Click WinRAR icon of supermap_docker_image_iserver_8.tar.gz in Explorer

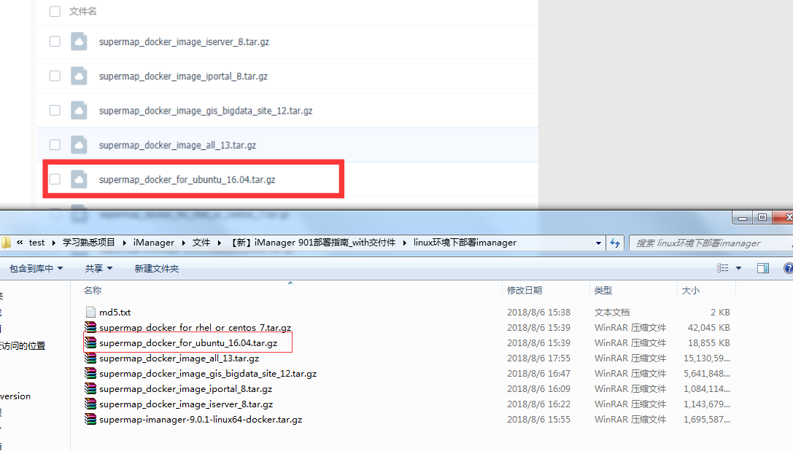pos(90,404)
